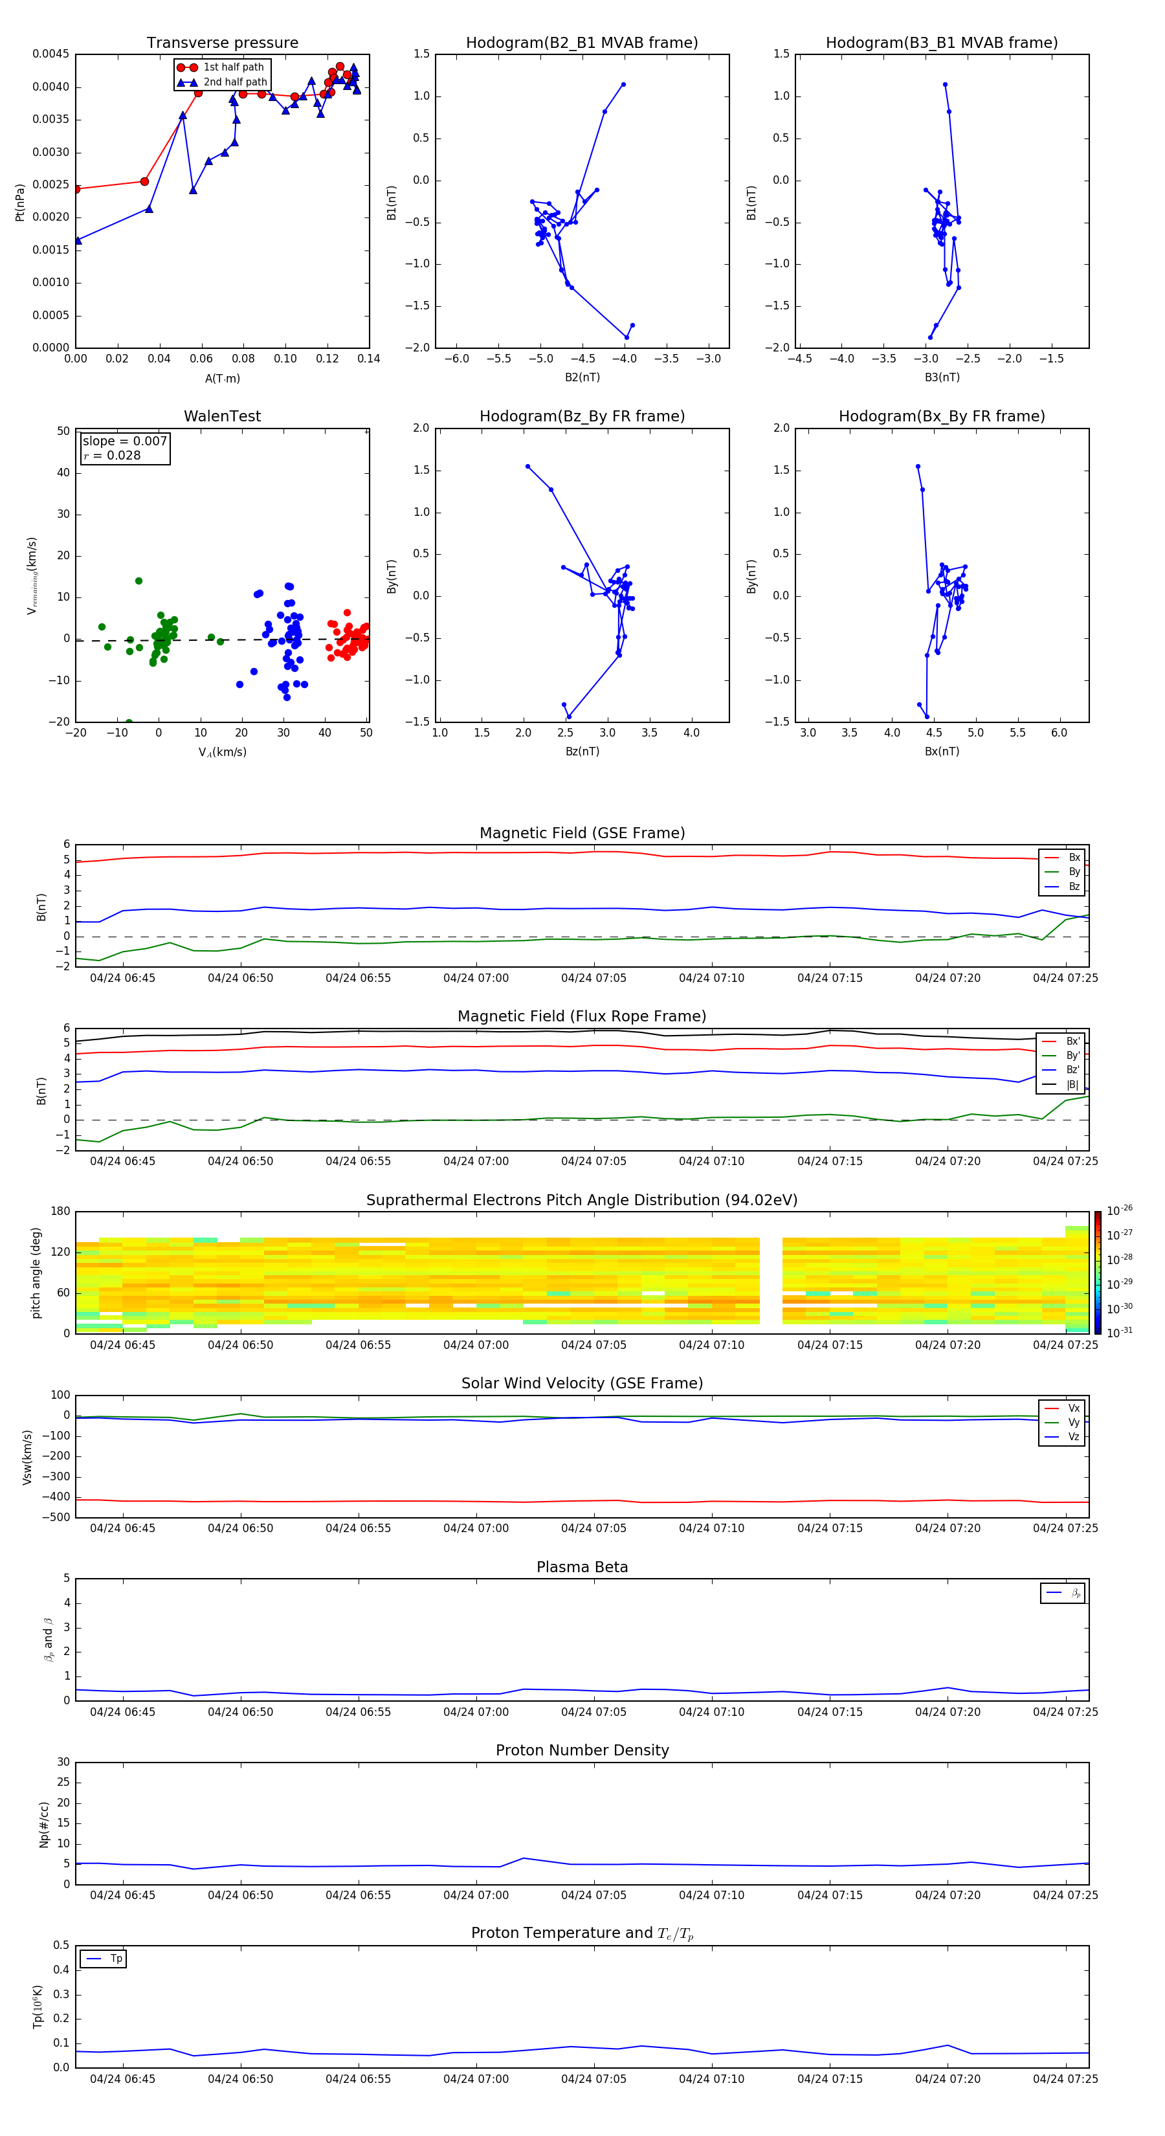Click the "B3(nT)" x-axis label
The image size is (1165, 2136).
pyautogui.click(x=942, y=377)
